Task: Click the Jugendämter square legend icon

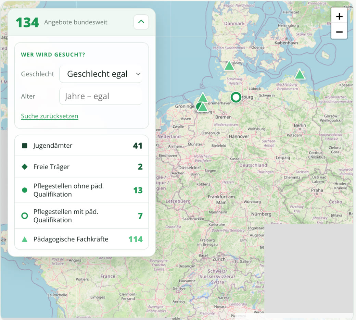Action: pos(25,146)
